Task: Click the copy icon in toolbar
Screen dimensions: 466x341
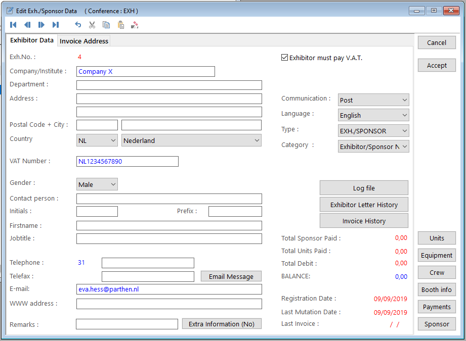Action: (x=106, y=25)
